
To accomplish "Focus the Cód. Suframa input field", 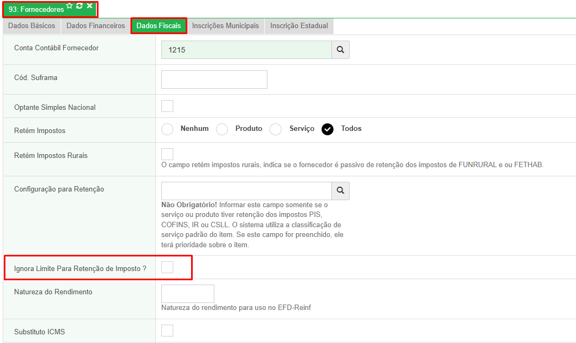I will point(214,80).
